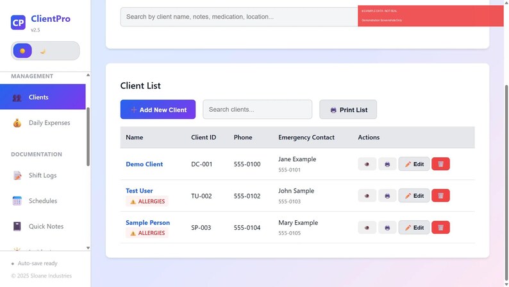This screenshot has height=287, width=509.
Task: Click the ClientPro CP logo icon
Action: pos(18,22)
